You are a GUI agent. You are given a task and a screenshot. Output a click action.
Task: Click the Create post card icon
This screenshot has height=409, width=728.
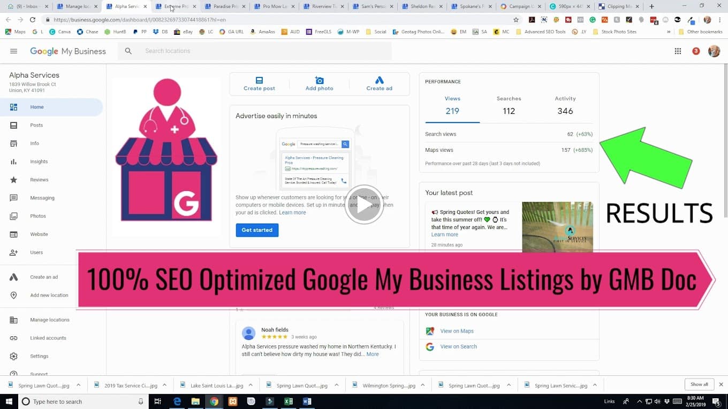click(259, 80)
